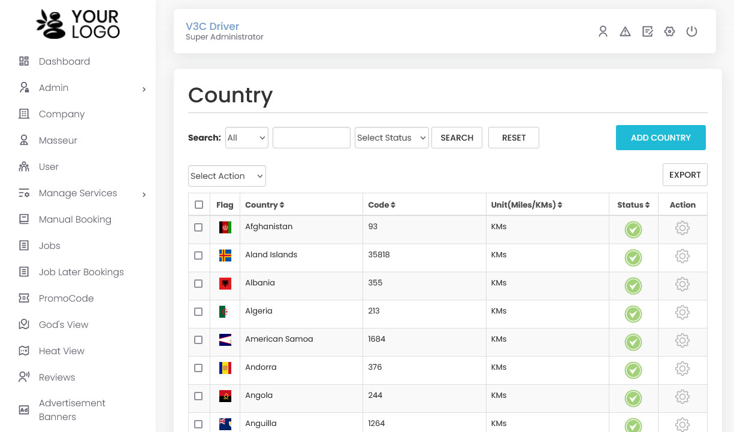Click the YOUR LOGO image

78,24
